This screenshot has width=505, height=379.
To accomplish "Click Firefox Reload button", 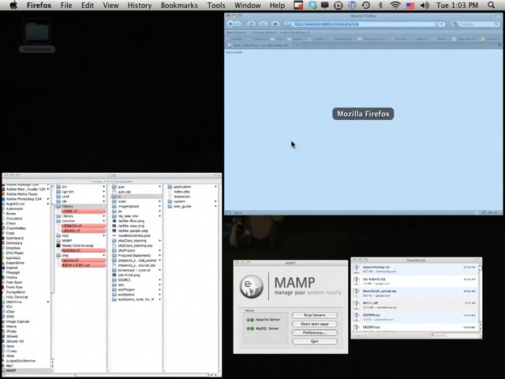I will [251, 24].
